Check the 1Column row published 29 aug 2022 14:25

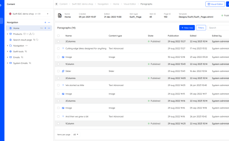tap(58, 123)
